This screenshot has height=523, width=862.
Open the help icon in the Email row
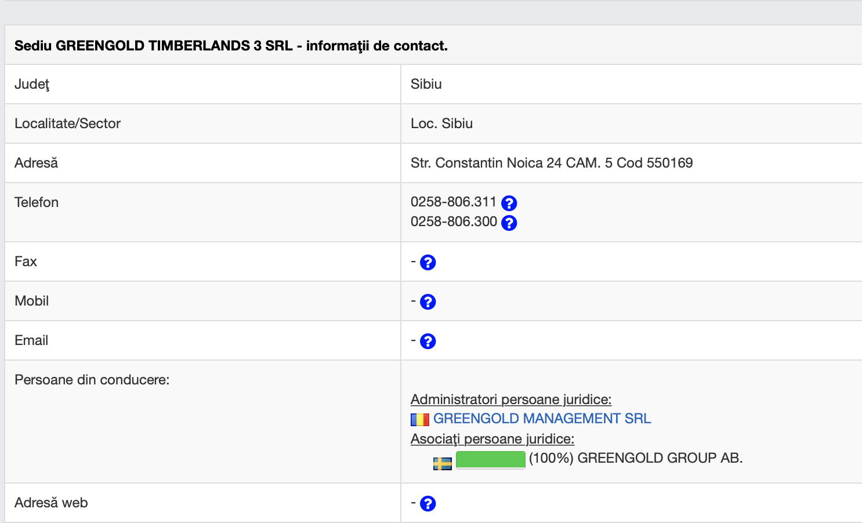(x=428, y=342)
